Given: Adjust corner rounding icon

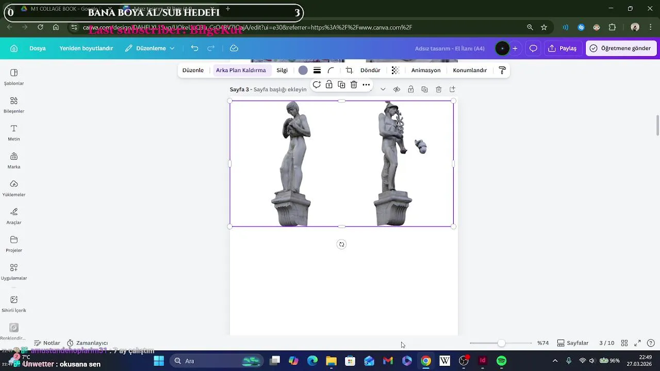Looking at the screenshot, I should (x=331, y=70).
